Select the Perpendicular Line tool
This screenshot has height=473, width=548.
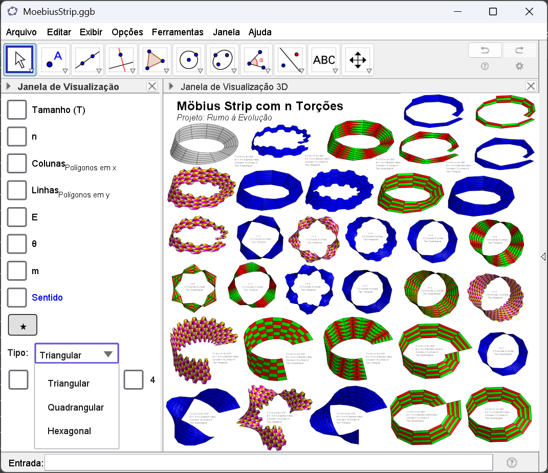(121, 60)
